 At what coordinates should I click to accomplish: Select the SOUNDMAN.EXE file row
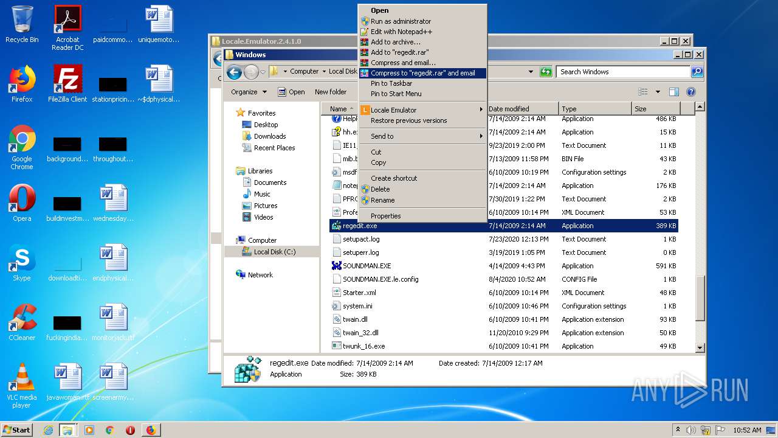tap(503, 266)
